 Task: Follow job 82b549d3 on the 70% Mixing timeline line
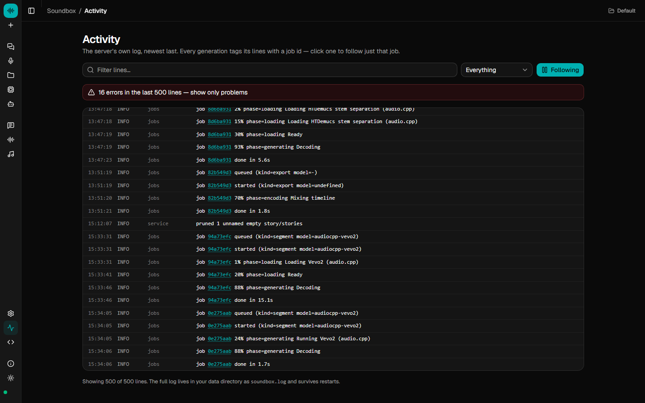coord(219,198)
